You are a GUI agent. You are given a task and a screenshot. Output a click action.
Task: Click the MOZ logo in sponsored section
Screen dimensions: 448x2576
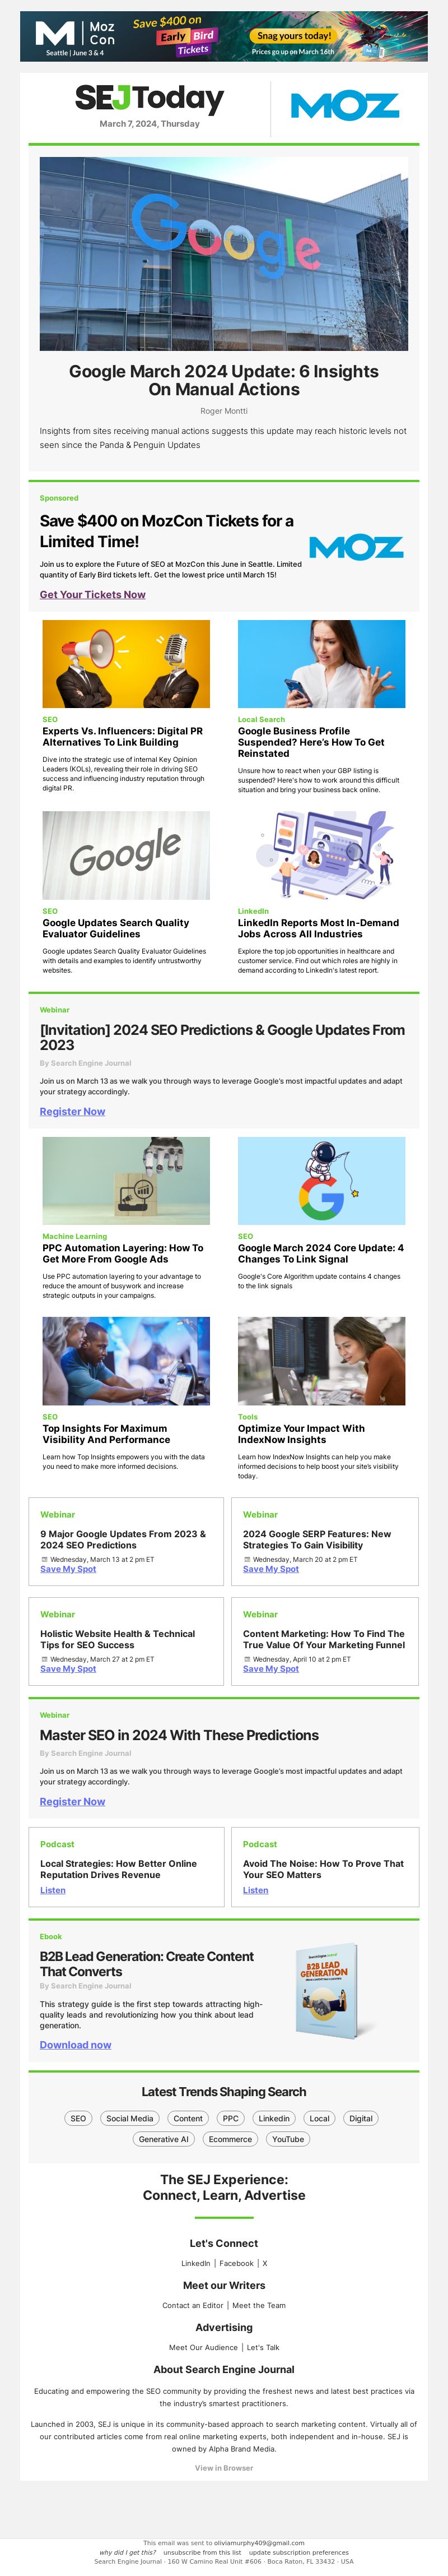click(356, 547)
